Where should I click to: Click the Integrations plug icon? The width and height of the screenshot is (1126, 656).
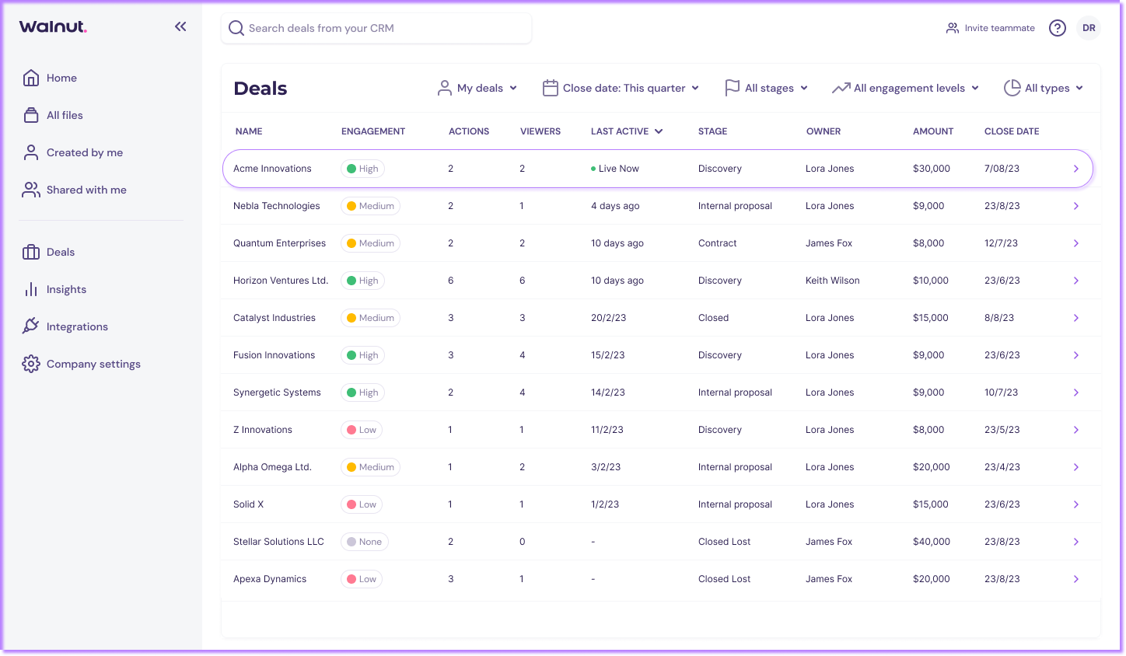coord(31,326)
